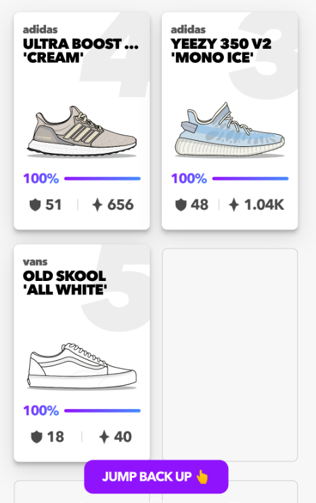Open the Ultra Boost Cream sneaker image

tap(82, 131)
